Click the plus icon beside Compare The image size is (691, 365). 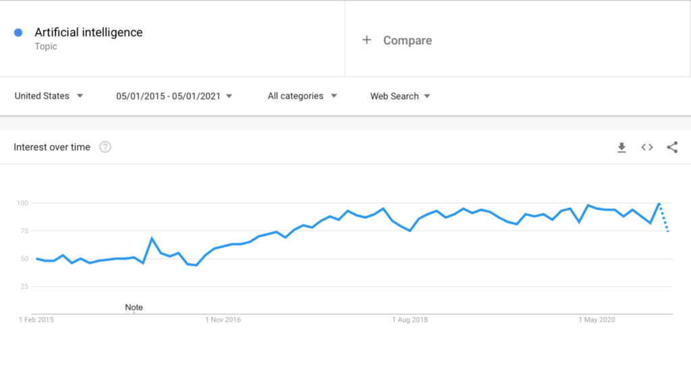367,40
